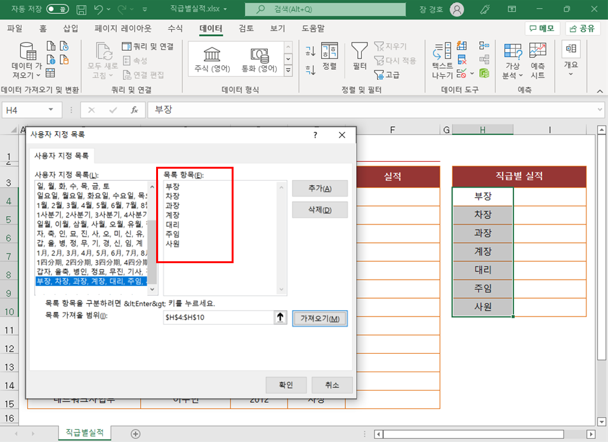Viewport: 608px width, 442px height.
Task: Toggle the AutoSave switch
Action: (x=57, y=9)
